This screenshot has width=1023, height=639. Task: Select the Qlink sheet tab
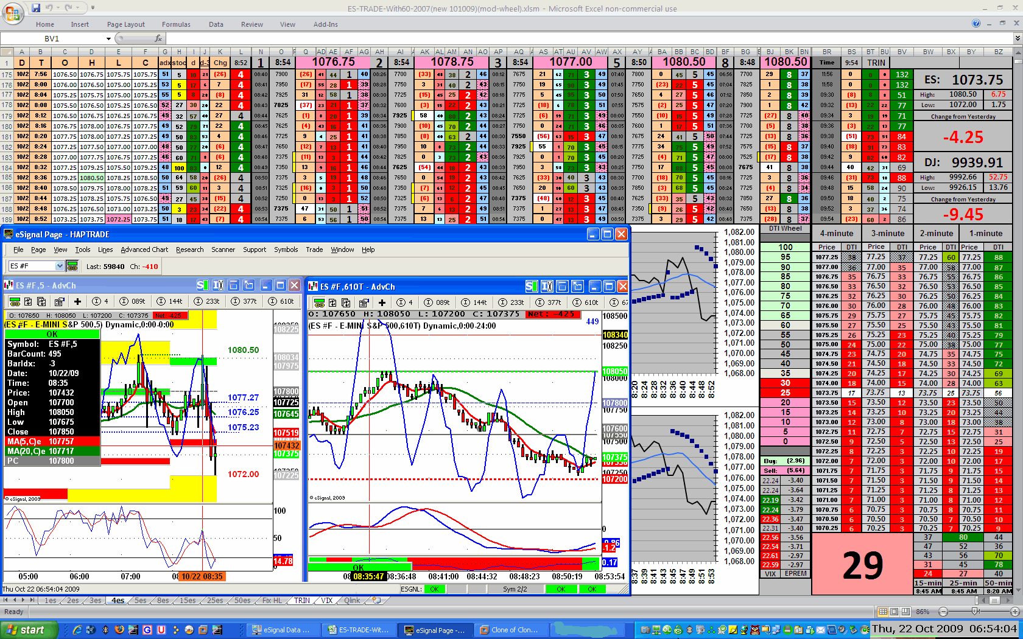[352, 601]
